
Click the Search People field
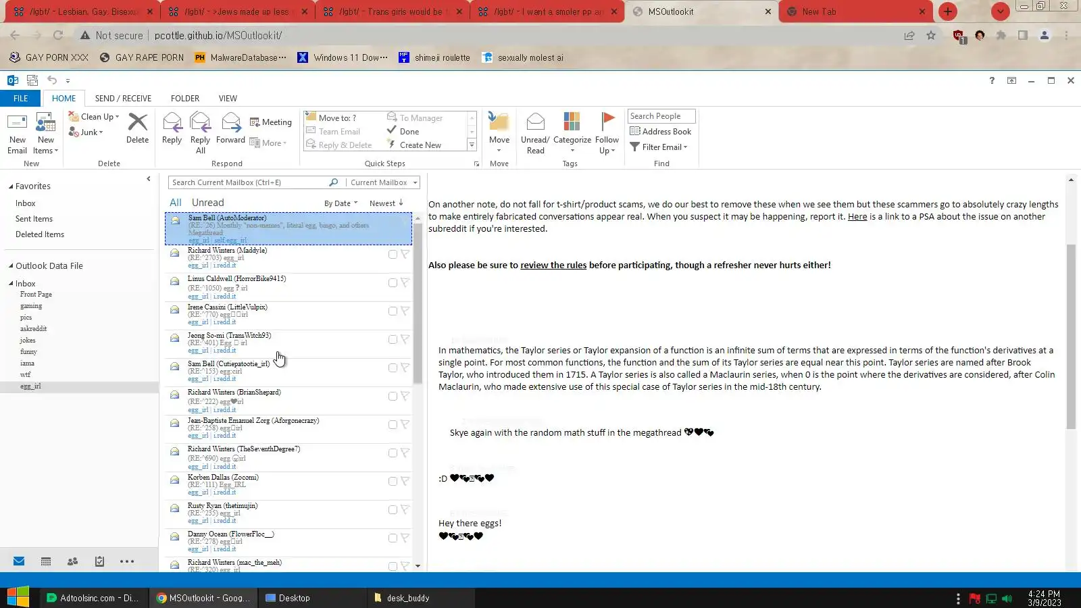click(661, 116)
